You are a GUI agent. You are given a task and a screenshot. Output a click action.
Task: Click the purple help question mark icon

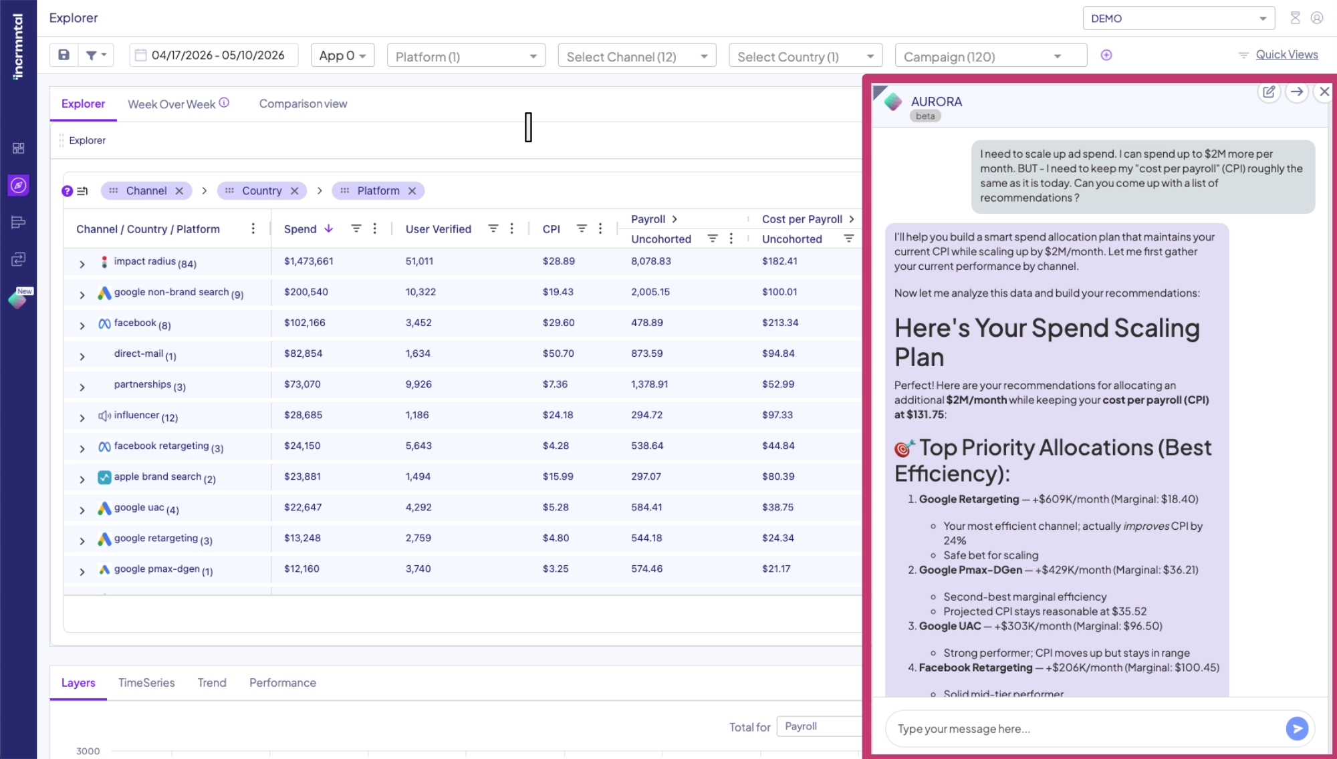(x=67, y=191)
